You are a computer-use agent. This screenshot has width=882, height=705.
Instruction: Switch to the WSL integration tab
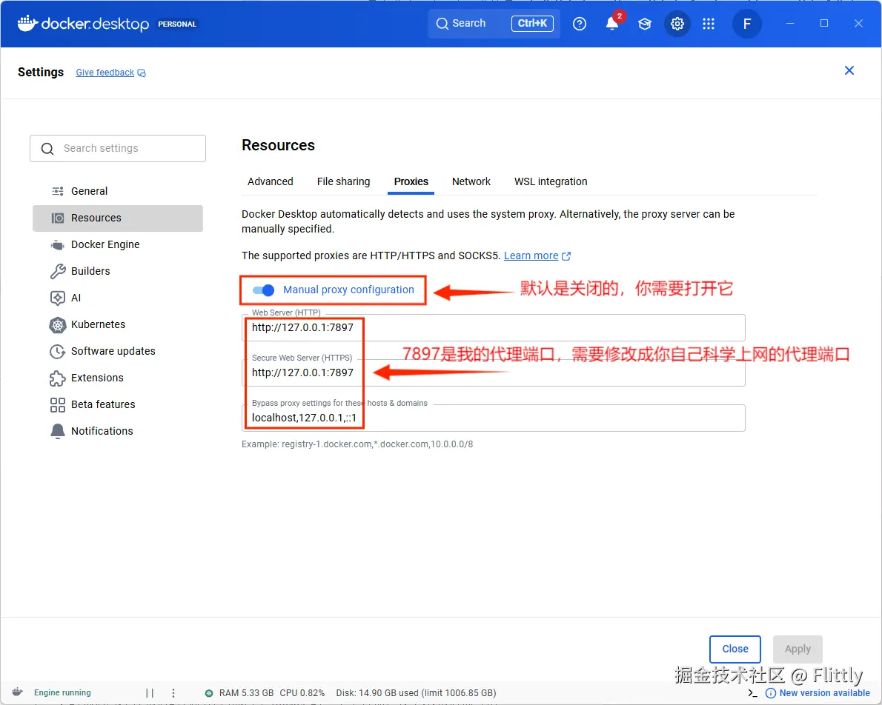coord(551,181)
